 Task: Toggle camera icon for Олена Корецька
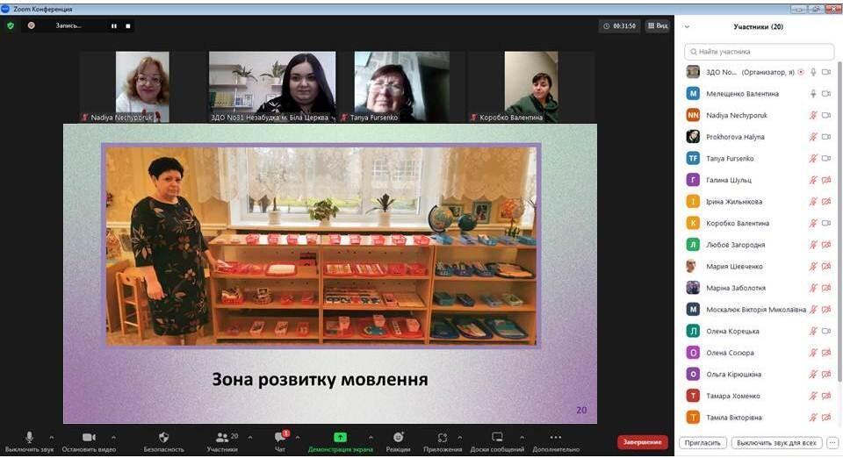[826, 332]
